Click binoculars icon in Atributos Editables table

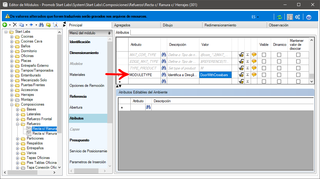[148, 107]
